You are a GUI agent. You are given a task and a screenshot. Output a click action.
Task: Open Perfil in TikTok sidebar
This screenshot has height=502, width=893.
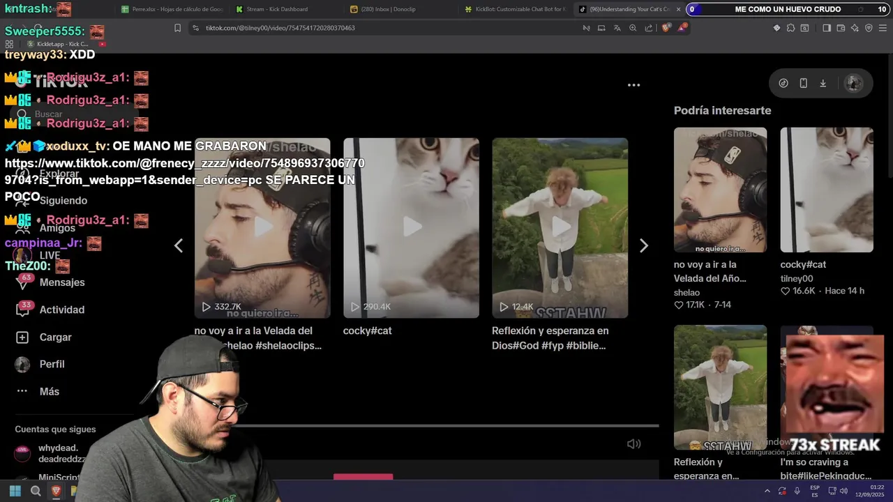click(52, 364)
